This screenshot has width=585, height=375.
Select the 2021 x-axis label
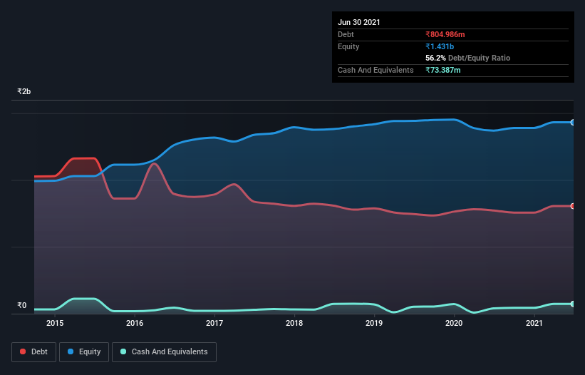click(534, 323)
